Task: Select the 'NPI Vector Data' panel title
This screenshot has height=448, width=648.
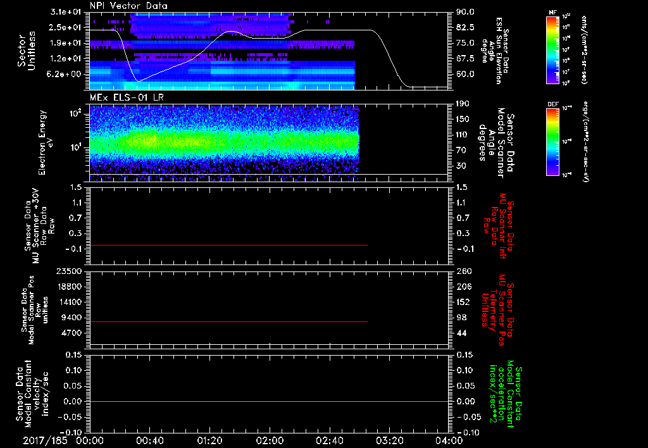Action: pos(128,6)
